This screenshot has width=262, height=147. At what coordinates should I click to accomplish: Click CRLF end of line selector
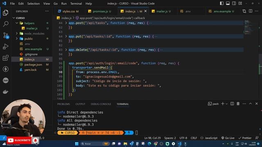click(x=194, y=138)
